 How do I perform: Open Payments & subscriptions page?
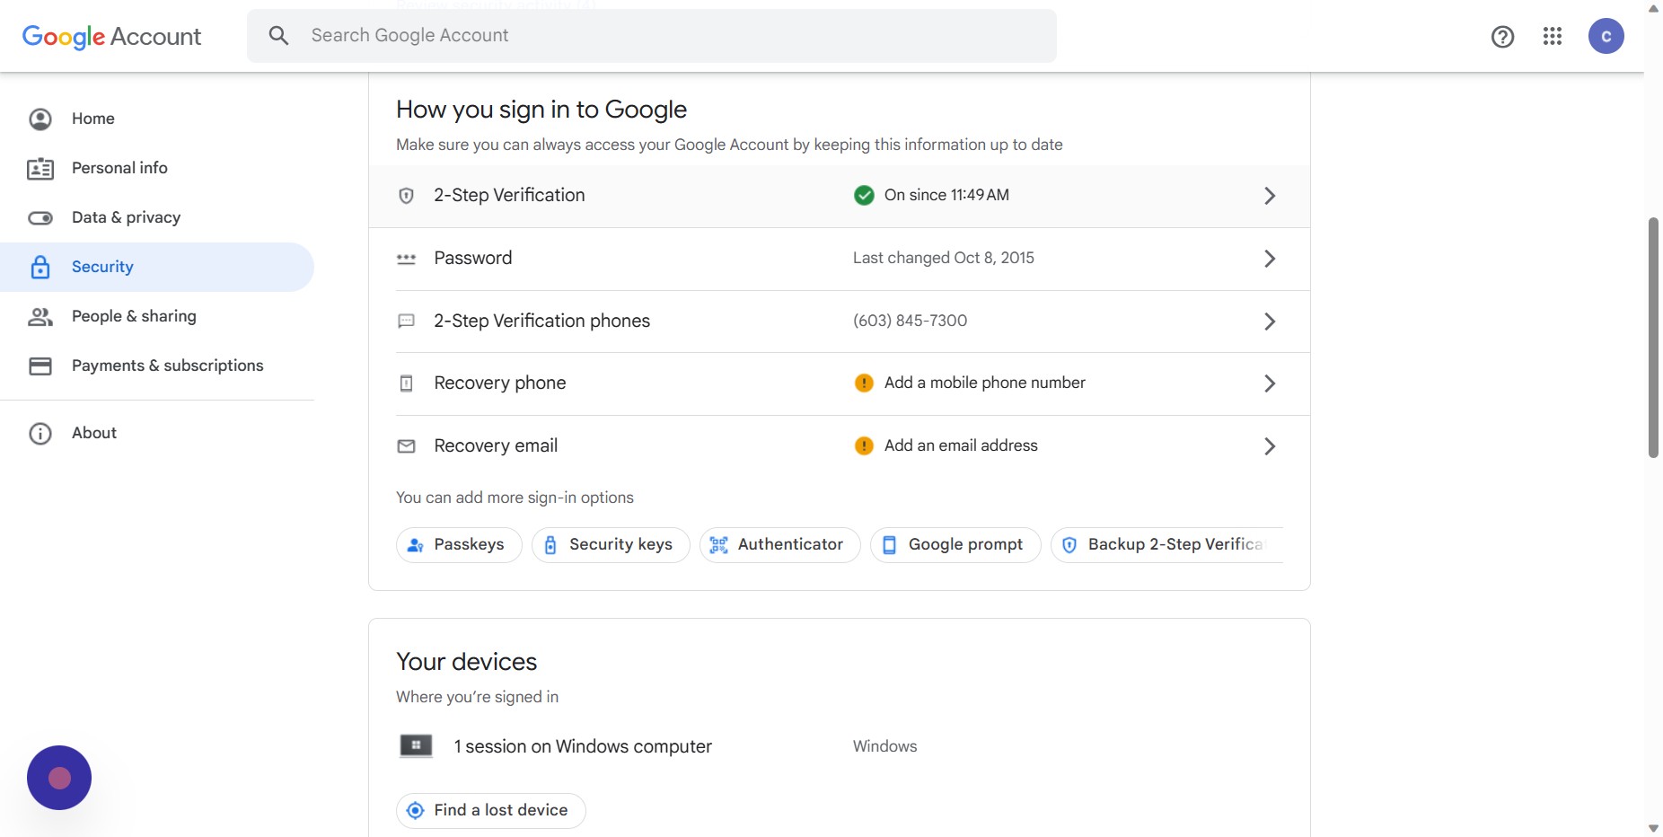pos(167,366)
